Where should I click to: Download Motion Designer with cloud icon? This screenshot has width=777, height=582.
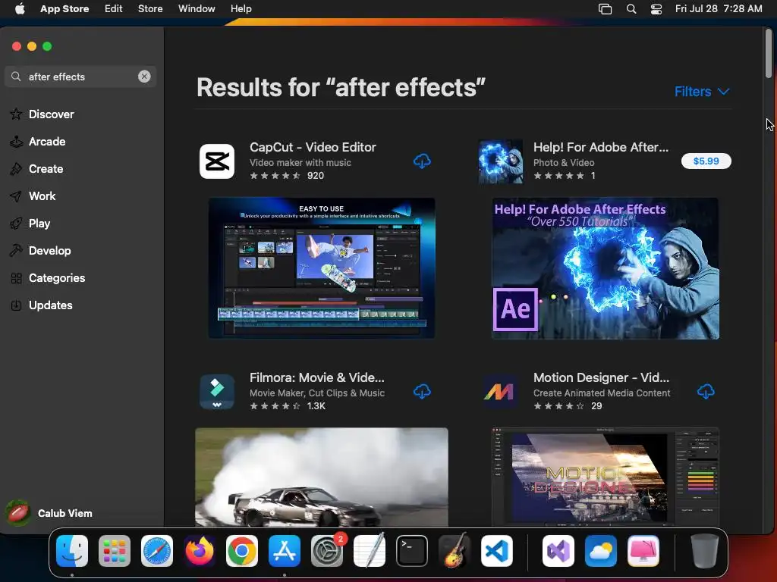706,392
